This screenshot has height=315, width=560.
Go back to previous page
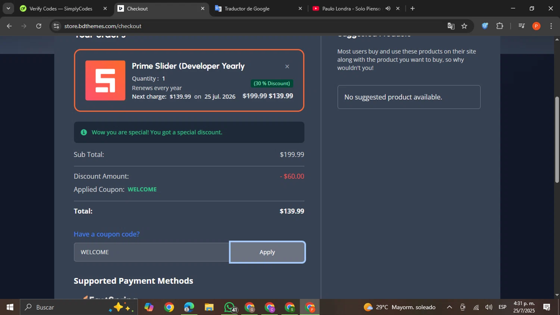pyautogui.click(x=9, y=26)
